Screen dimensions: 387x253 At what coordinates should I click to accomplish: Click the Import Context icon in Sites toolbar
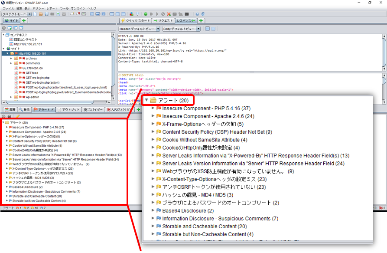[15, 28]
